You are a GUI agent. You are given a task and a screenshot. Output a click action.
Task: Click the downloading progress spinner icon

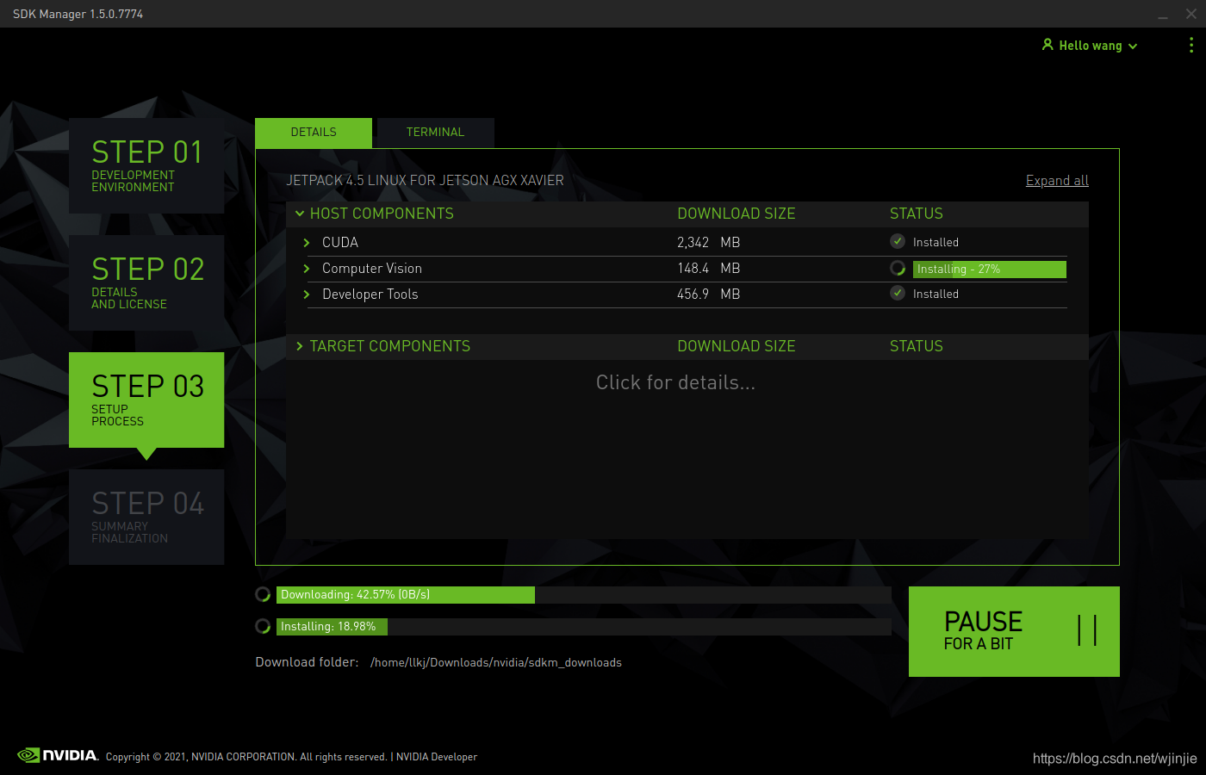click(x=263, y=594)
